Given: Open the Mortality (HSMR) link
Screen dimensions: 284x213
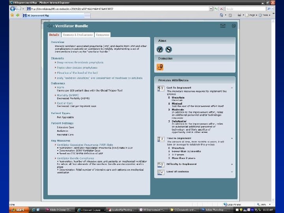Looking at the screenshot, I should click(68, 95).
